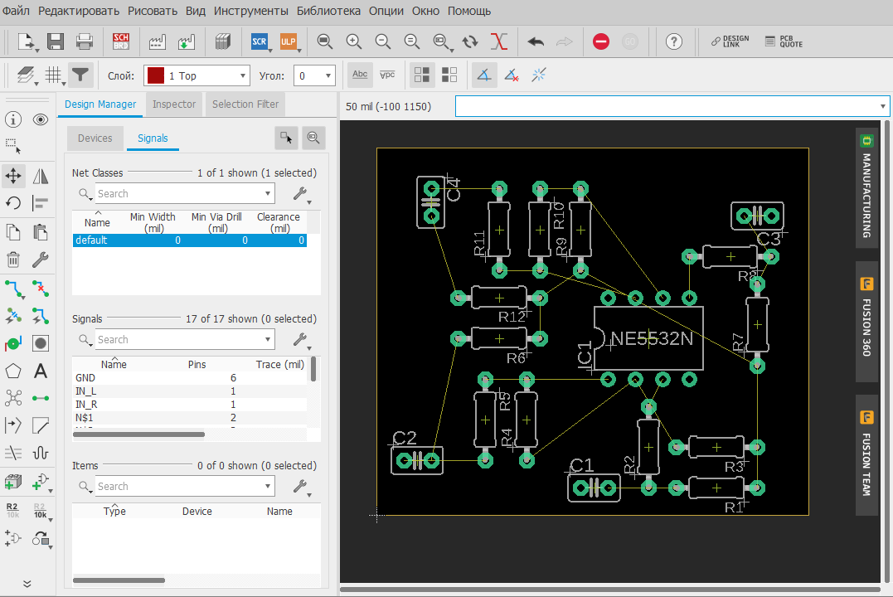893x597 pixels.
Task: Click the Print icon
Action: (x=85, y=41)
